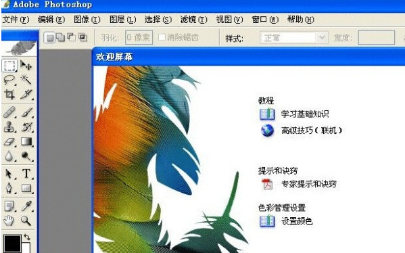The image size is (405, 253).
Task: Toggle the 消除锯齿 anti-alias checkbox
Action: [162, 37]
